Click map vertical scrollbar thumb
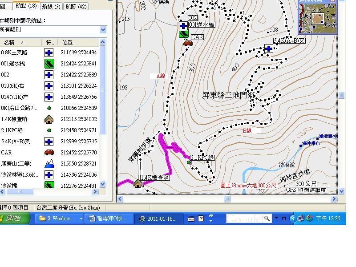 pyautogui.click(x=342, y=95)
